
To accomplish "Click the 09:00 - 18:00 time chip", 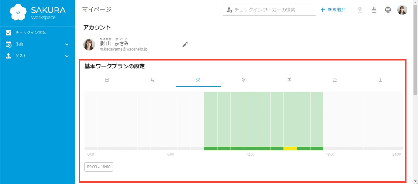I will coord(99,167).
